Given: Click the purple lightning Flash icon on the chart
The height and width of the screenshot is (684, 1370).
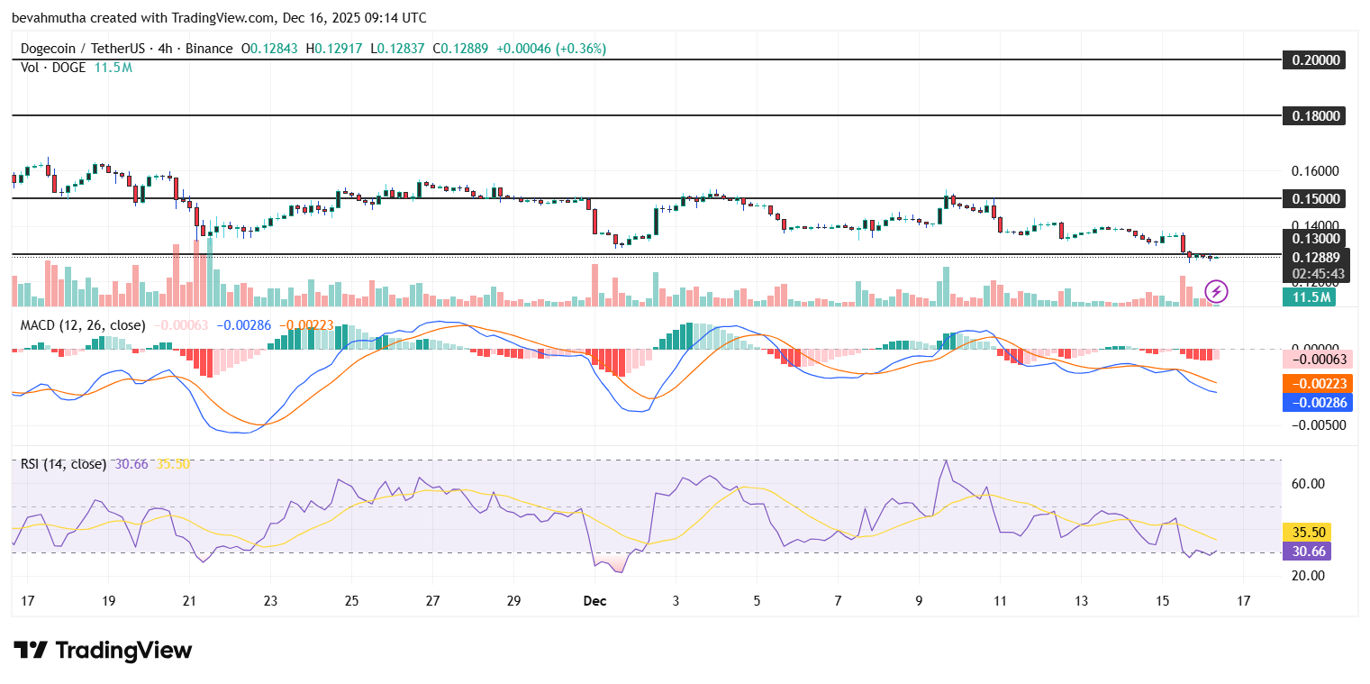Looking at the screenshot, I should (1217, 290).
